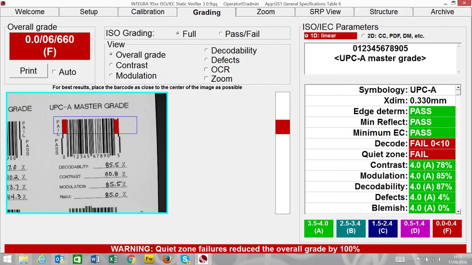Click the Modulation 4.0 (A) 85% value
This screenshot has height=265, width=472.
click(432, 176)
